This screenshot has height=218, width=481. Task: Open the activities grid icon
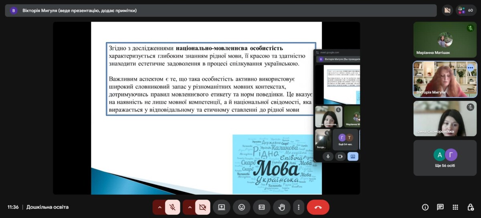click(455, 207)
